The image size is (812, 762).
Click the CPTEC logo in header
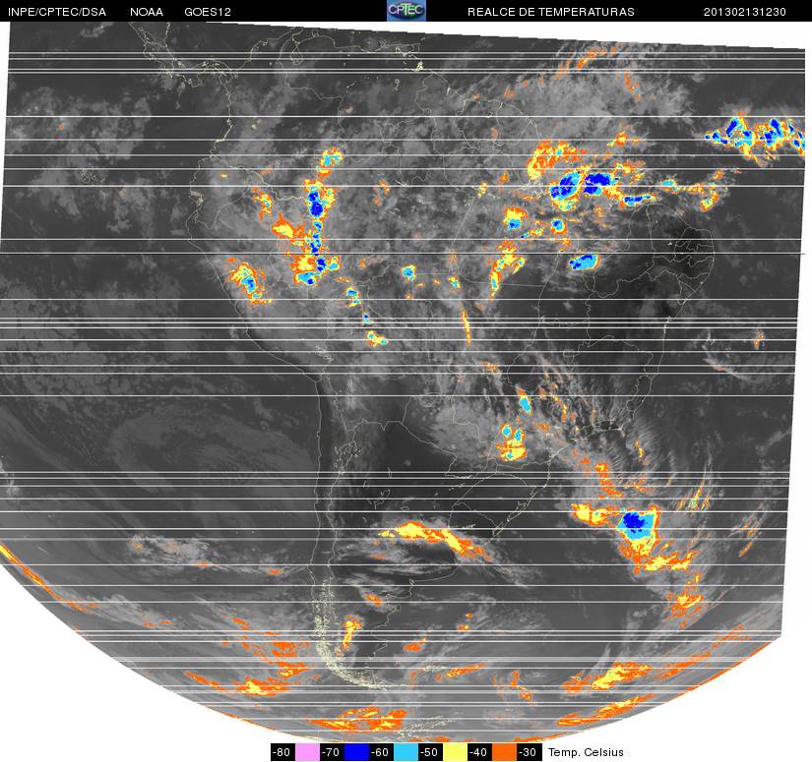click(x=406, y=11)
